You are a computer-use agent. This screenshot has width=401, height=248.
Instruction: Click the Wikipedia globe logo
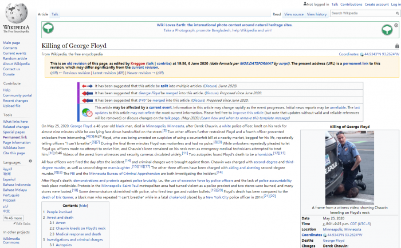tap(17, 14)
